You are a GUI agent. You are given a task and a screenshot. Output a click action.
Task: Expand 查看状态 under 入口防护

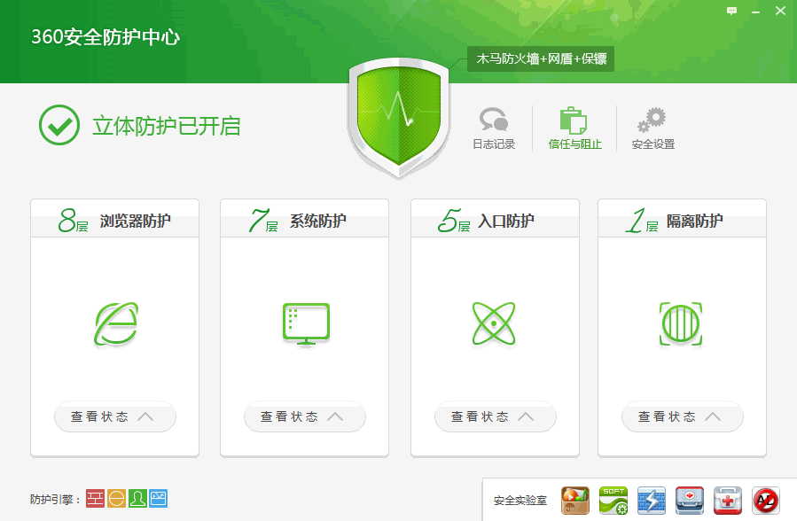coord(495,417)
